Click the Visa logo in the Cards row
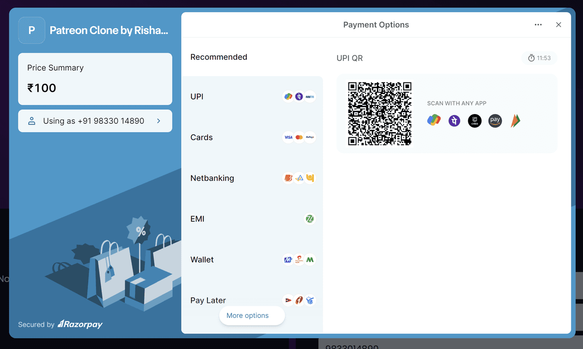The width and height of the screenshot is (583, 349). pyautogui.click(x=289, y=137)
